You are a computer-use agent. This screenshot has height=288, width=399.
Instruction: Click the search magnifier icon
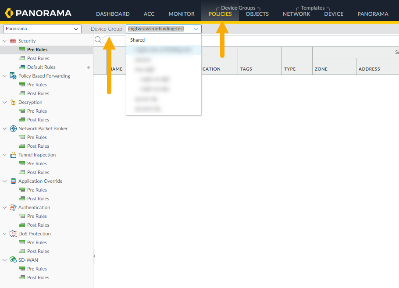98,40
